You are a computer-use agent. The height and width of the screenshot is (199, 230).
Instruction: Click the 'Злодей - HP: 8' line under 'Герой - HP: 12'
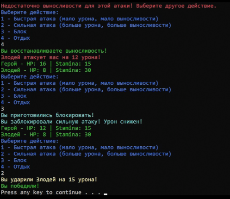pyautogui.click(x=46, y=135)
